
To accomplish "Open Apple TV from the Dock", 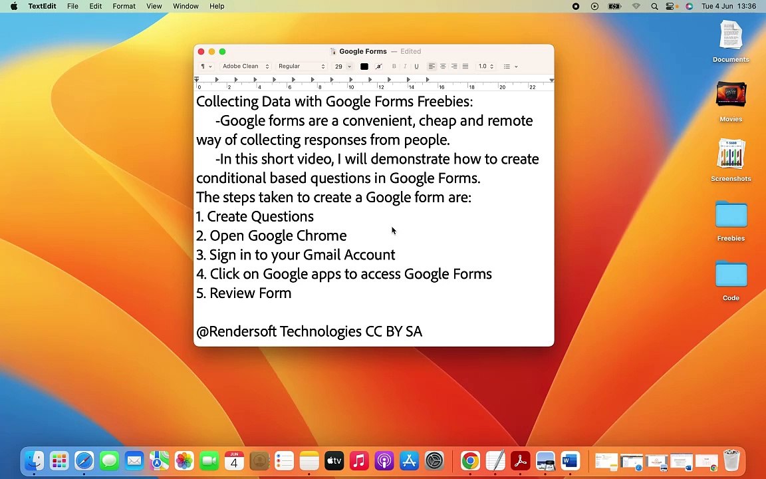I will [x=334, y=460].
